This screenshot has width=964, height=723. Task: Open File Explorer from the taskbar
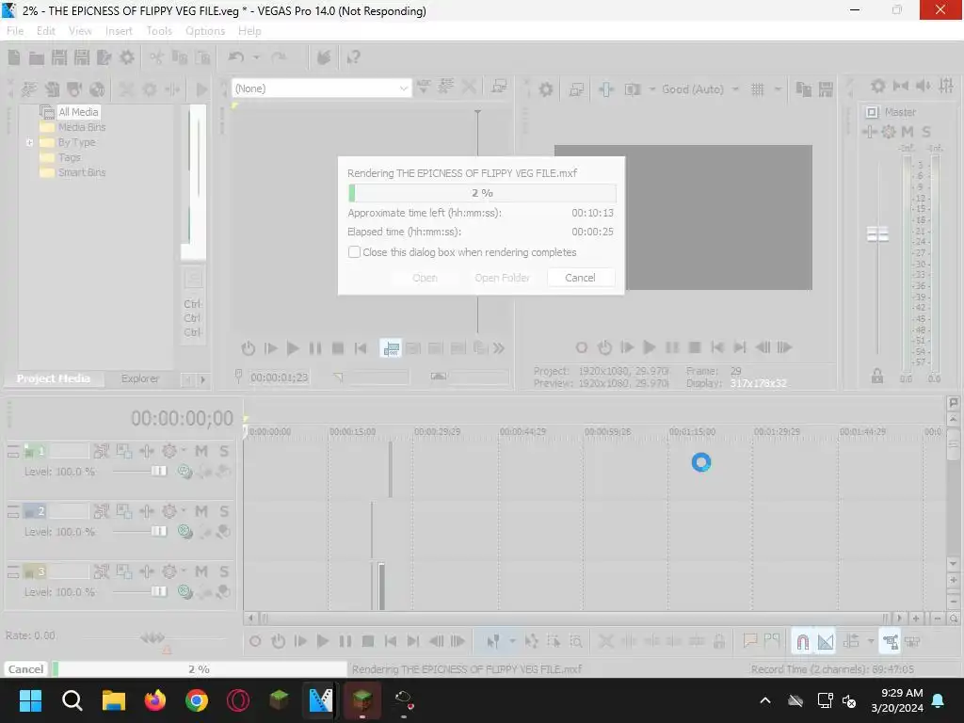pyautogui.click(x=114, y=700)
